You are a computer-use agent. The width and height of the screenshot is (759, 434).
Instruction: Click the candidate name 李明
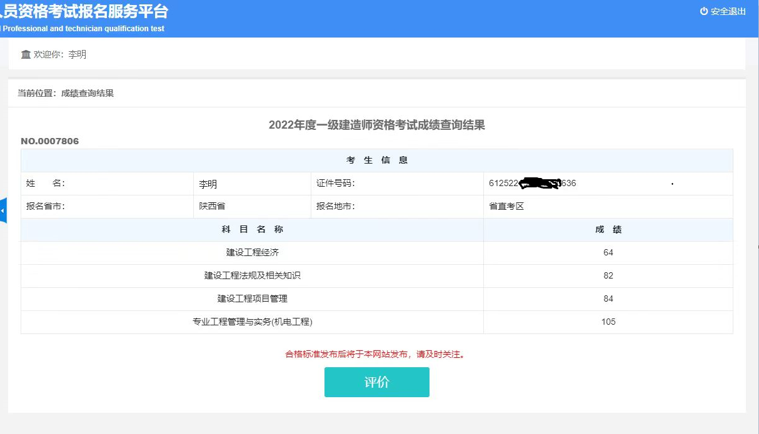pyautogui.click(x=207, y=184)
